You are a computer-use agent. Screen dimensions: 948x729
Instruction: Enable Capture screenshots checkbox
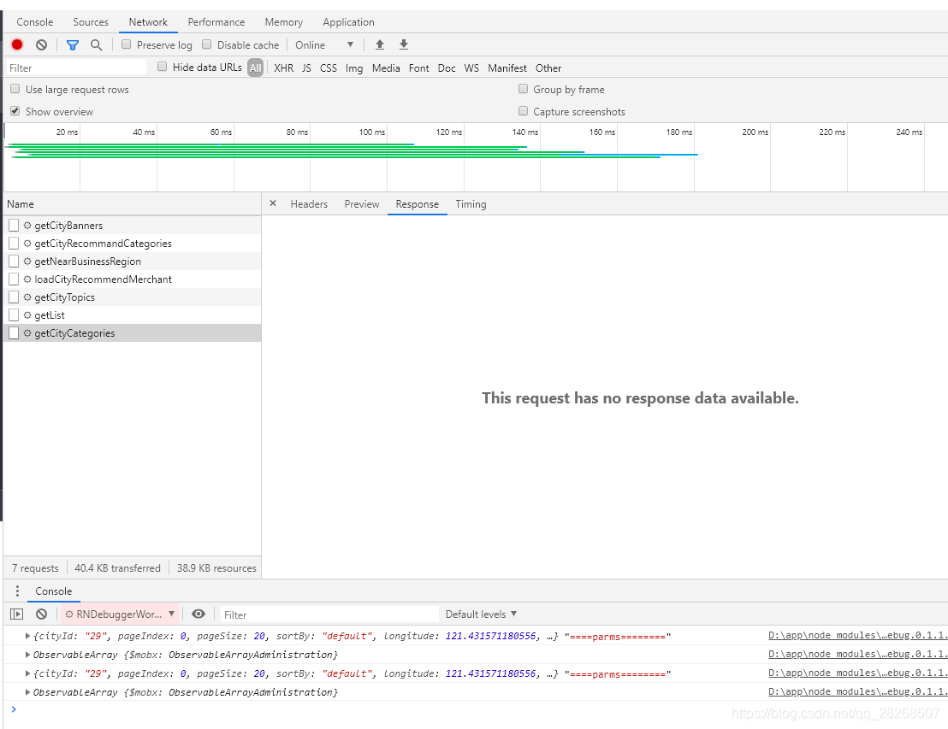523,111
